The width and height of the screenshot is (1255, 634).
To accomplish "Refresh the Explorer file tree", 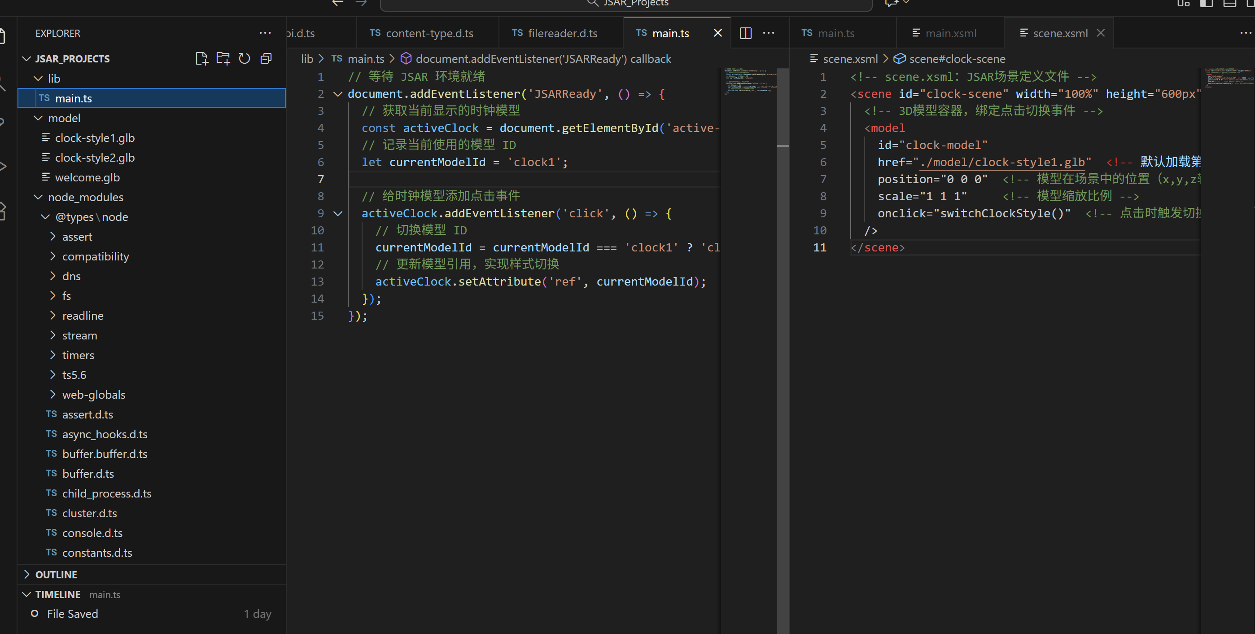I will pyautogui.click(x=245, y=58).
